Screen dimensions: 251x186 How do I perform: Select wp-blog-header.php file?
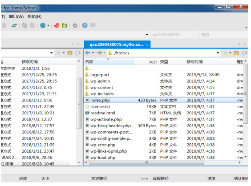(x=163, y=125)
